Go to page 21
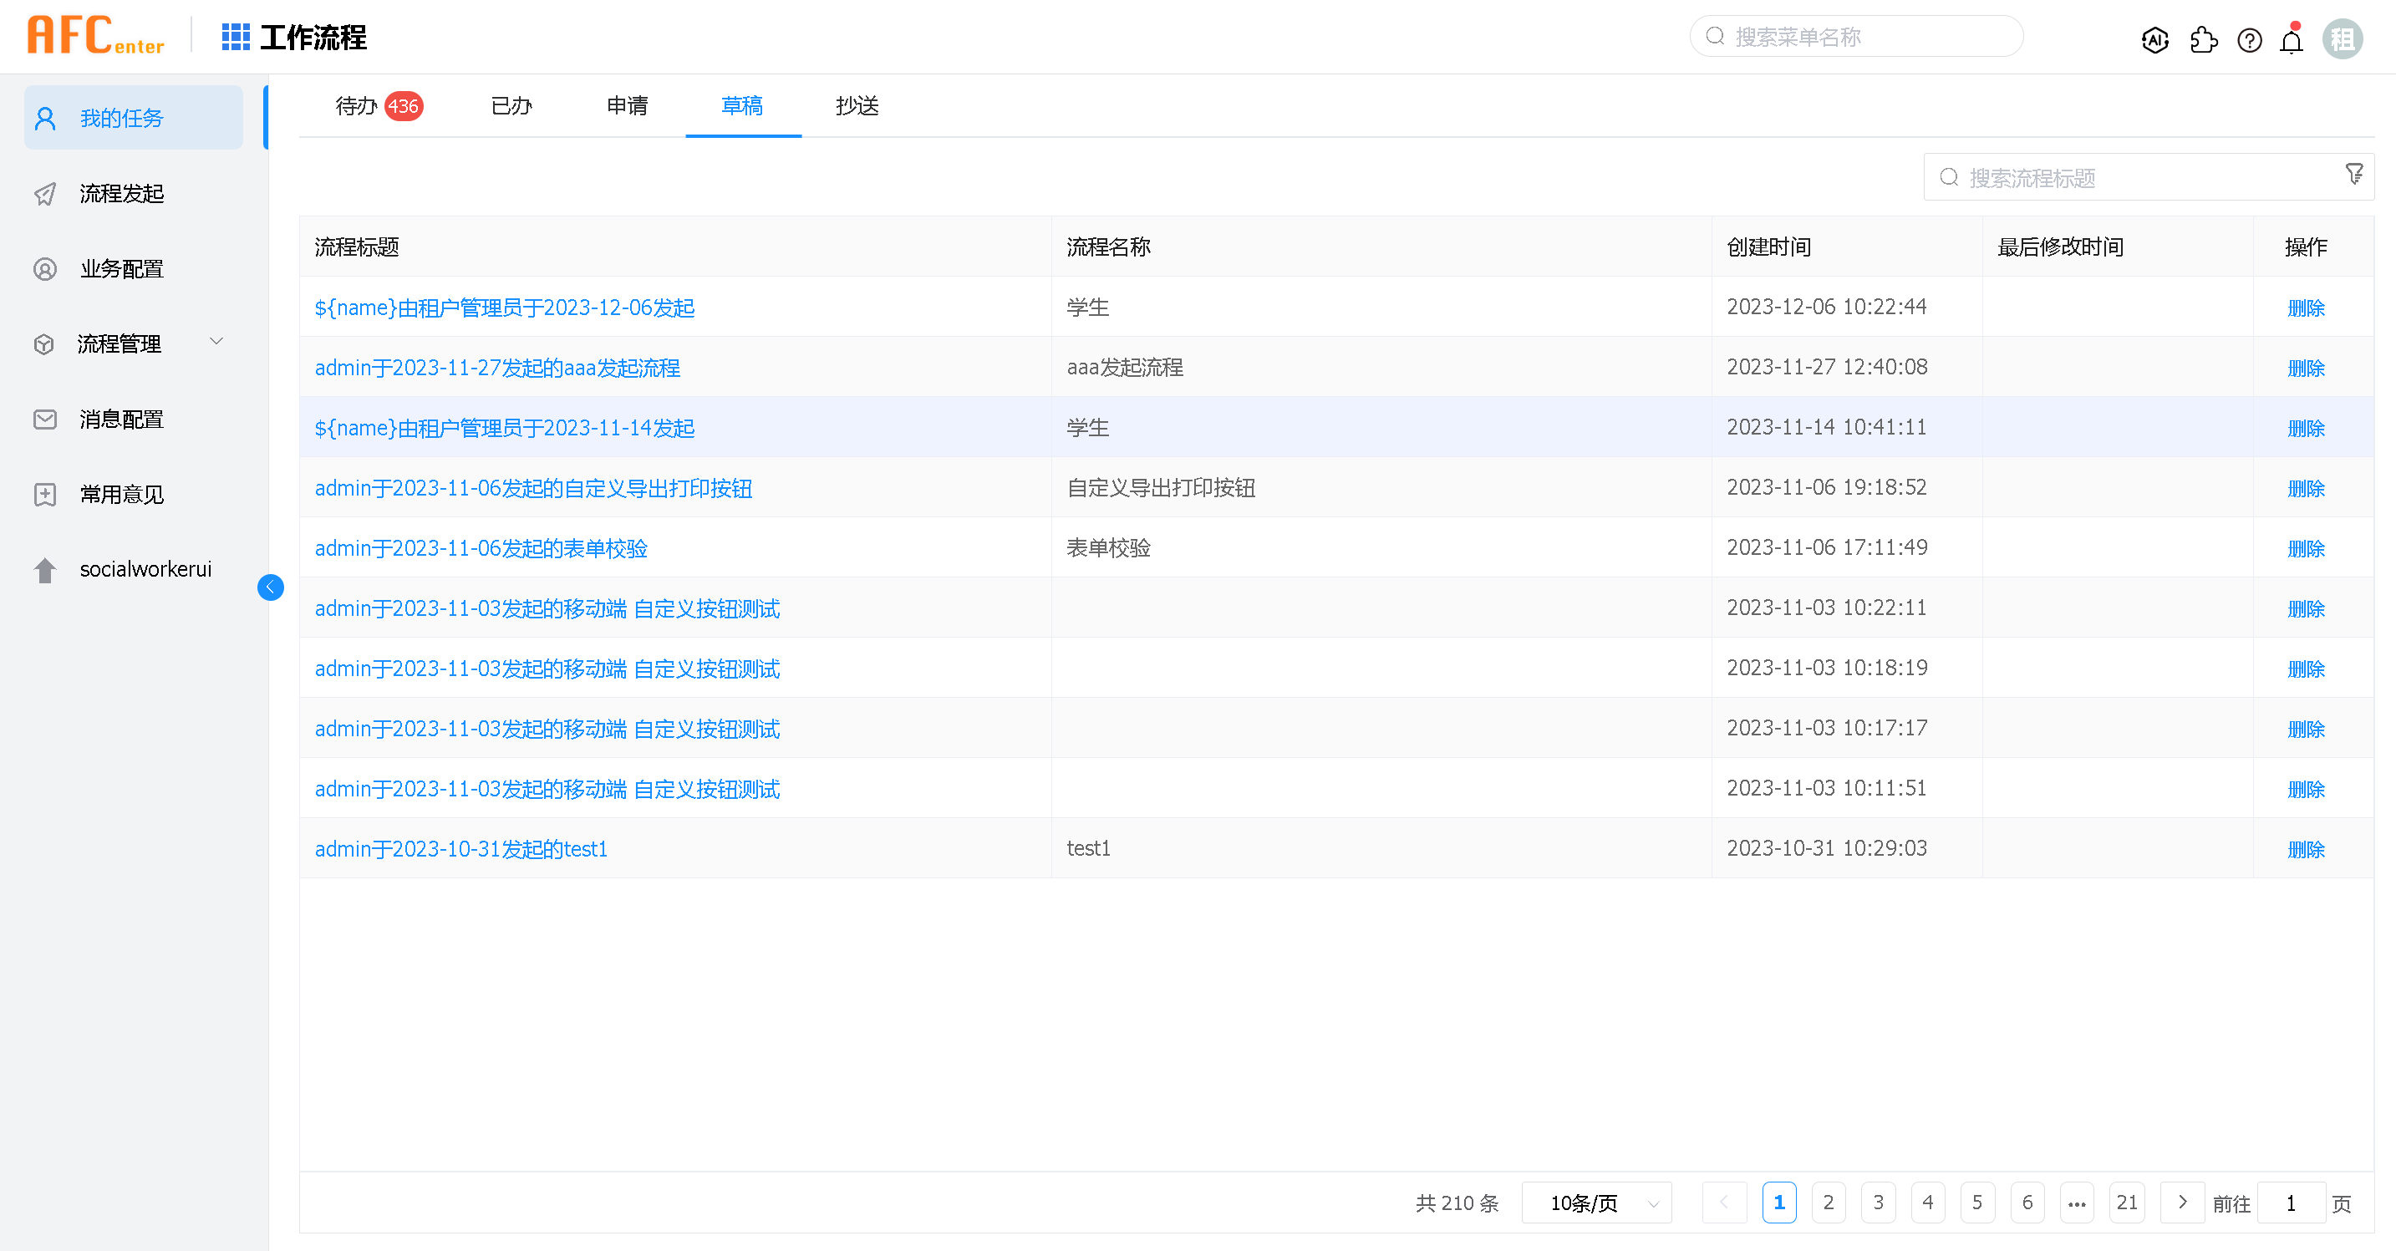Screen dimensions: 2396x1251 point(2126,1203)
